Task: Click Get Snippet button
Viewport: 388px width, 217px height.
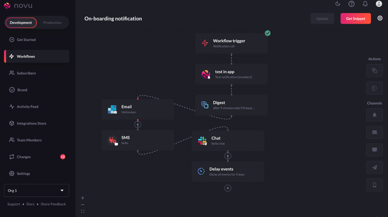Action: tap(356, 18)
